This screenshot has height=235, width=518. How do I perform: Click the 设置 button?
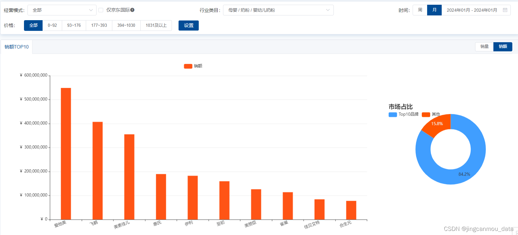pyautogui.click(x=189, y=26)
